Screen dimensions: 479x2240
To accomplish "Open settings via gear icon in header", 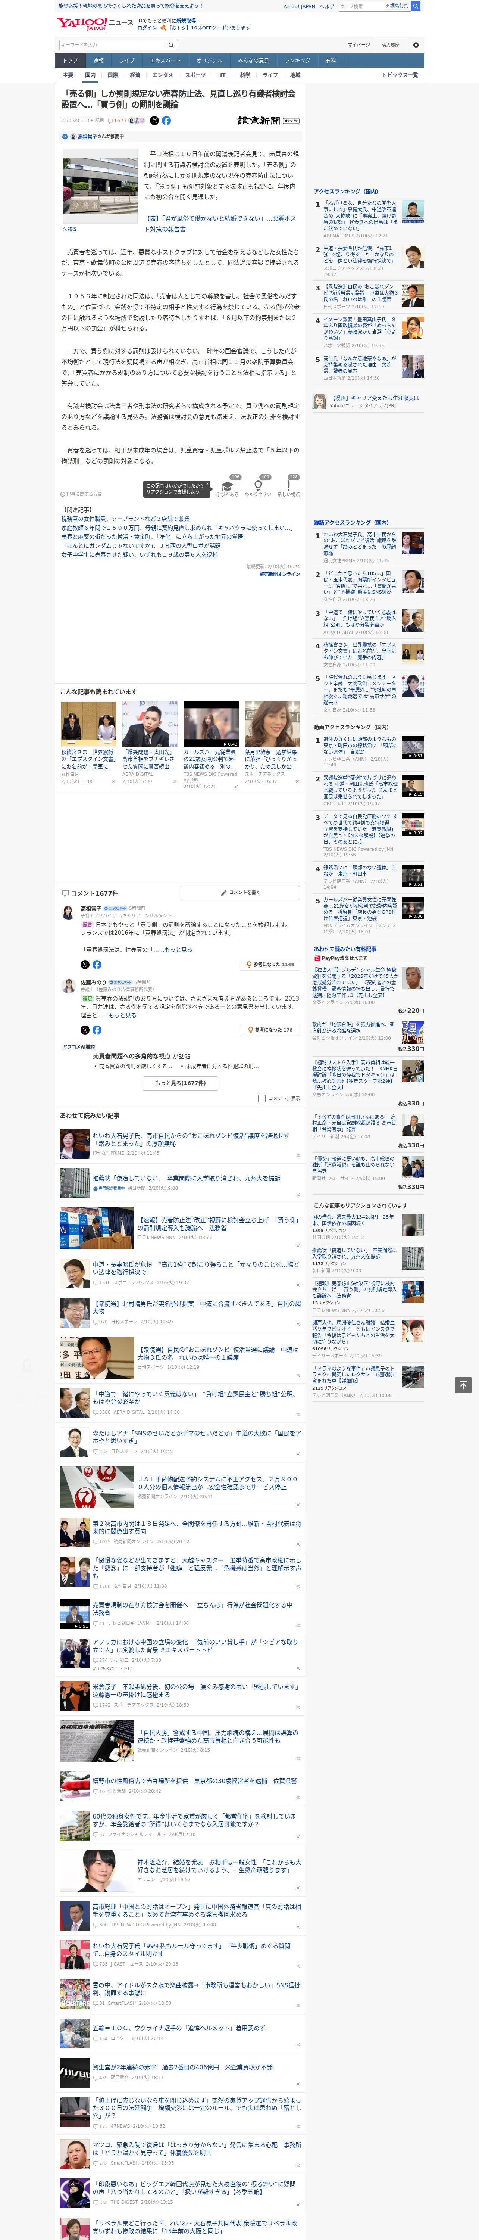I will (416, 45).
